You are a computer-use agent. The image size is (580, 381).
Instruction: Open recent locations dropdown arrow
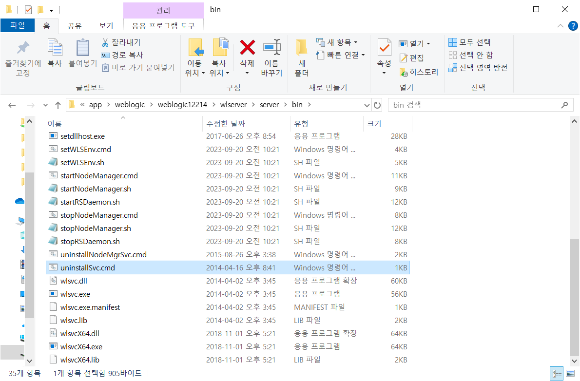pos(45,105)
